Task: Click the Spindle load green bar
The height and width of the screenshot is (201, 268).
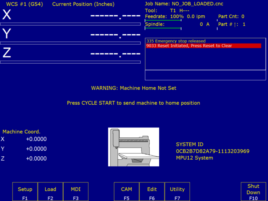Action: [x=163, y=28]
